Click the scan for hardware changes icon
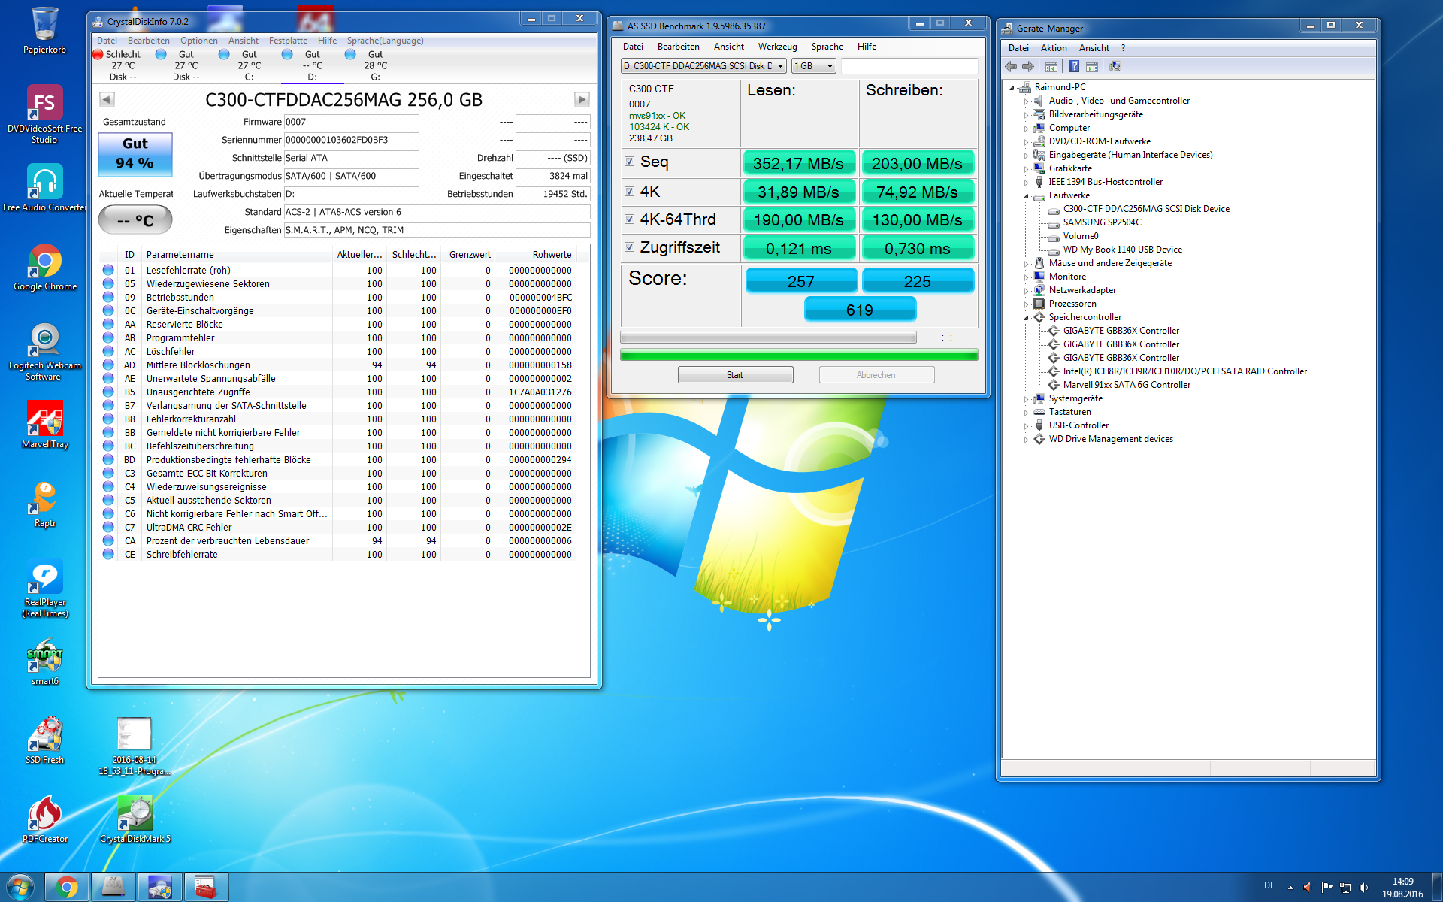Image resolution: width=1443 pixels, height=902 pixels. point(1115,67)
